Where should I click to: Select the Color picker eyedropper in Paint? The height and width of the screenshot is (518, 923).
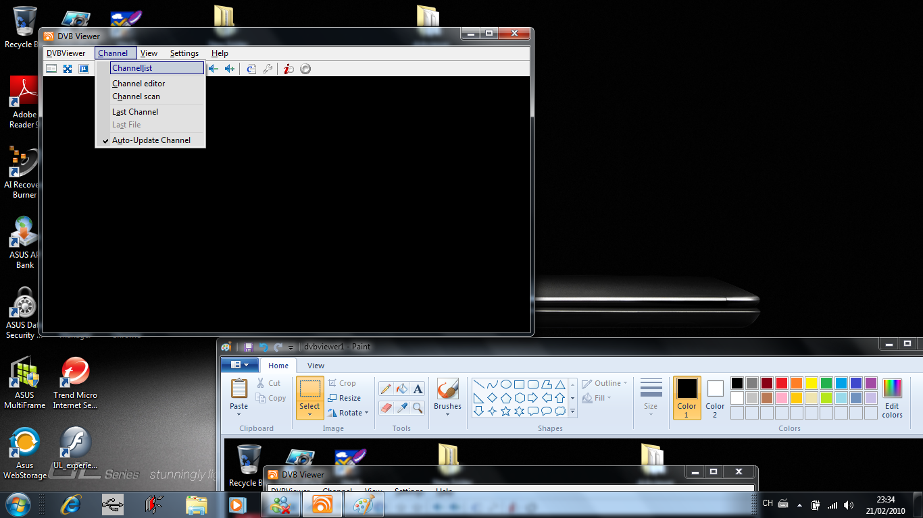402,407
